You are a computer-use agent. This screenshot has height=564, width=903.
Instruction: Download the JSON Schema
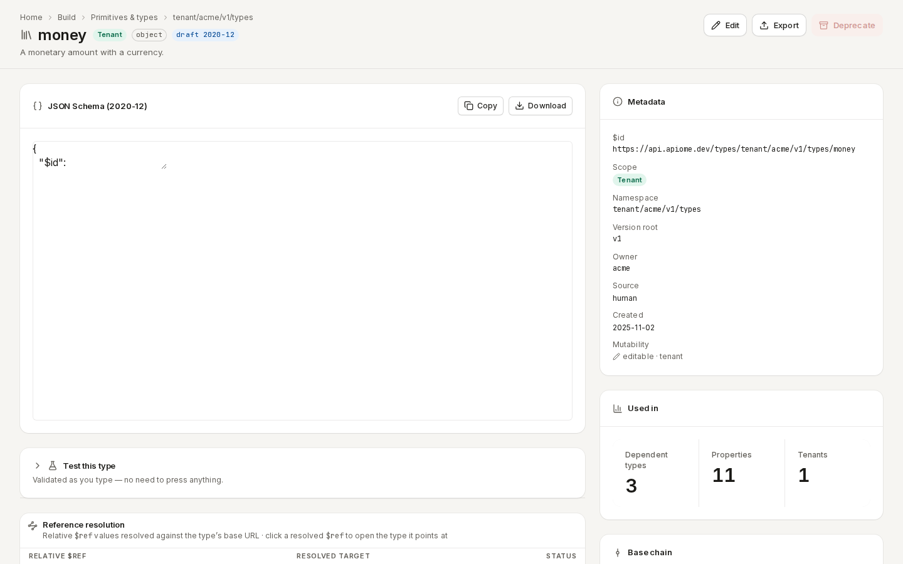[541, 106]
